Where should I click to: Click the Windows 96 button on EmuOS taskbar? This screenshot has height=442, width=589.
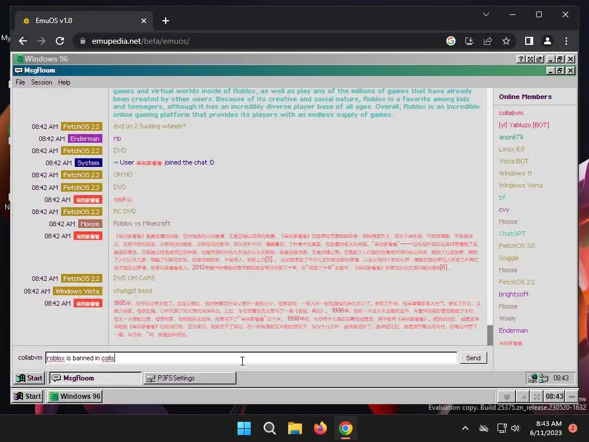click(x=75, y=396)
